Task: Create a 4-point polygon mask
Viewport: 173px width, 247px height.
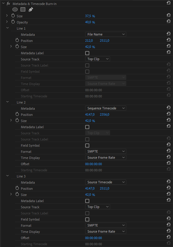Action: [23, 9]
